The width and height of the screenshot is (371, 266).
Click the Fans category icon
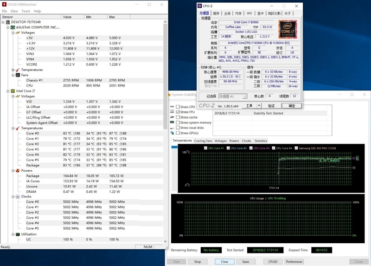(18, 75)
